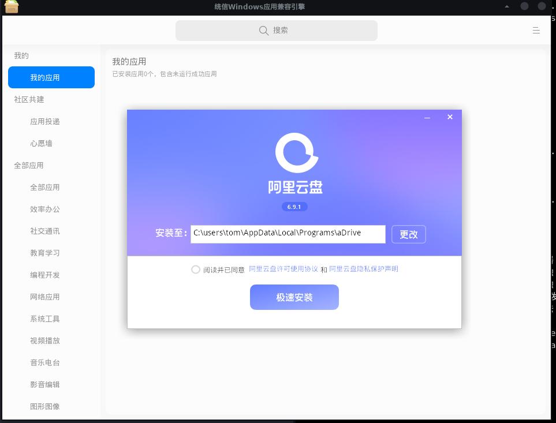
Task: Click the Aliyun Drive logo in installer
Action: [x=296, y=153]
